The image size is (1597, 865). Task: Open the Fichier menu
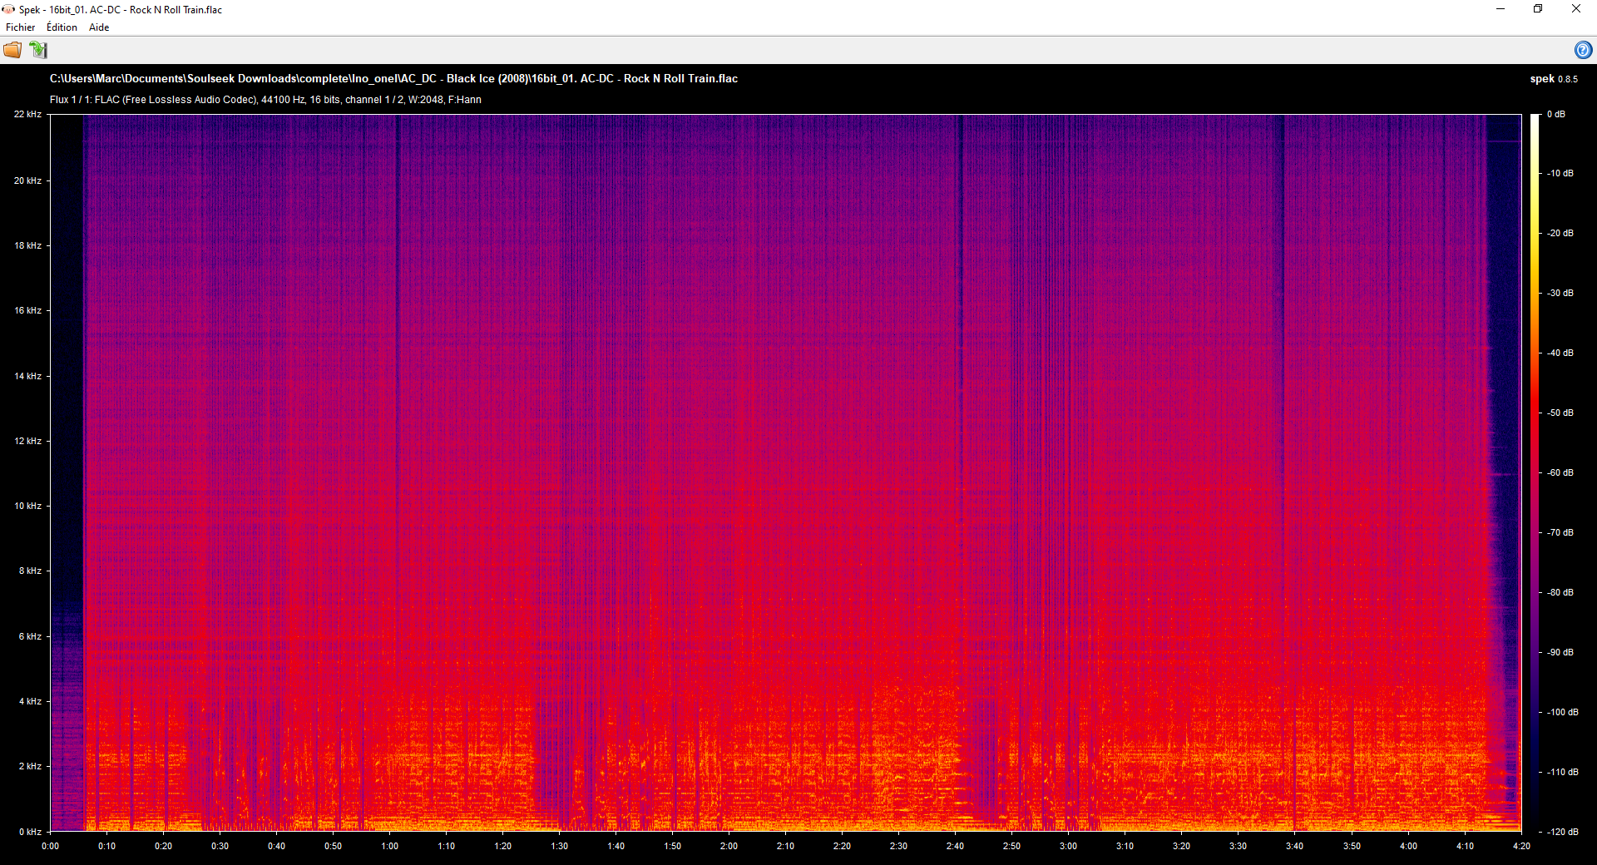coord(21,27)
